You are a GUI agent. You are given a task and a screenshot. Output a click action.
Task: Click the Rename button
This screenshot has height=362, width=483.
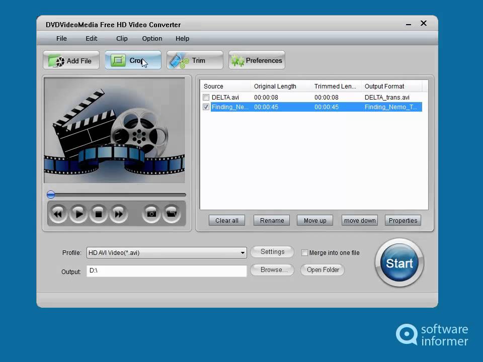[x=272, y=220]
